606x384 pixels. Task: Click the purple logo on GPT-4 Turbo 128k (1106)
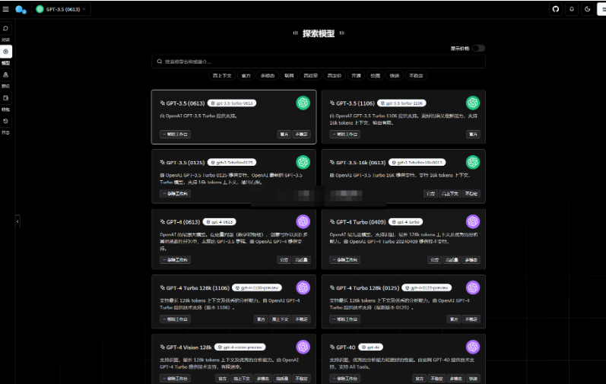tap(303, 287)
